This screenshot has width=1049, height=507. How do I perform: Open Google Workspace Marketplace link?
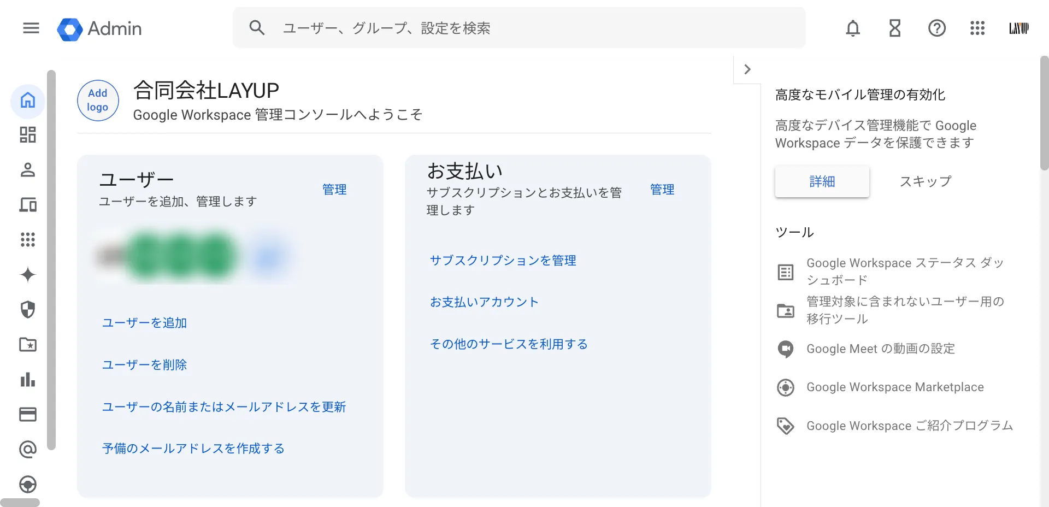895,387
